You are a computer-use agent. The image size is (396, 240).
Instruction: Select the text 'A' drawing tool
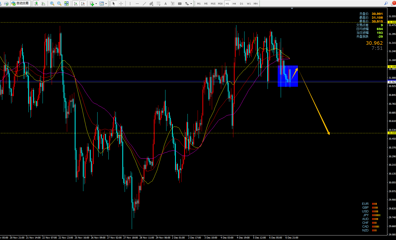(x=165, y=4)
